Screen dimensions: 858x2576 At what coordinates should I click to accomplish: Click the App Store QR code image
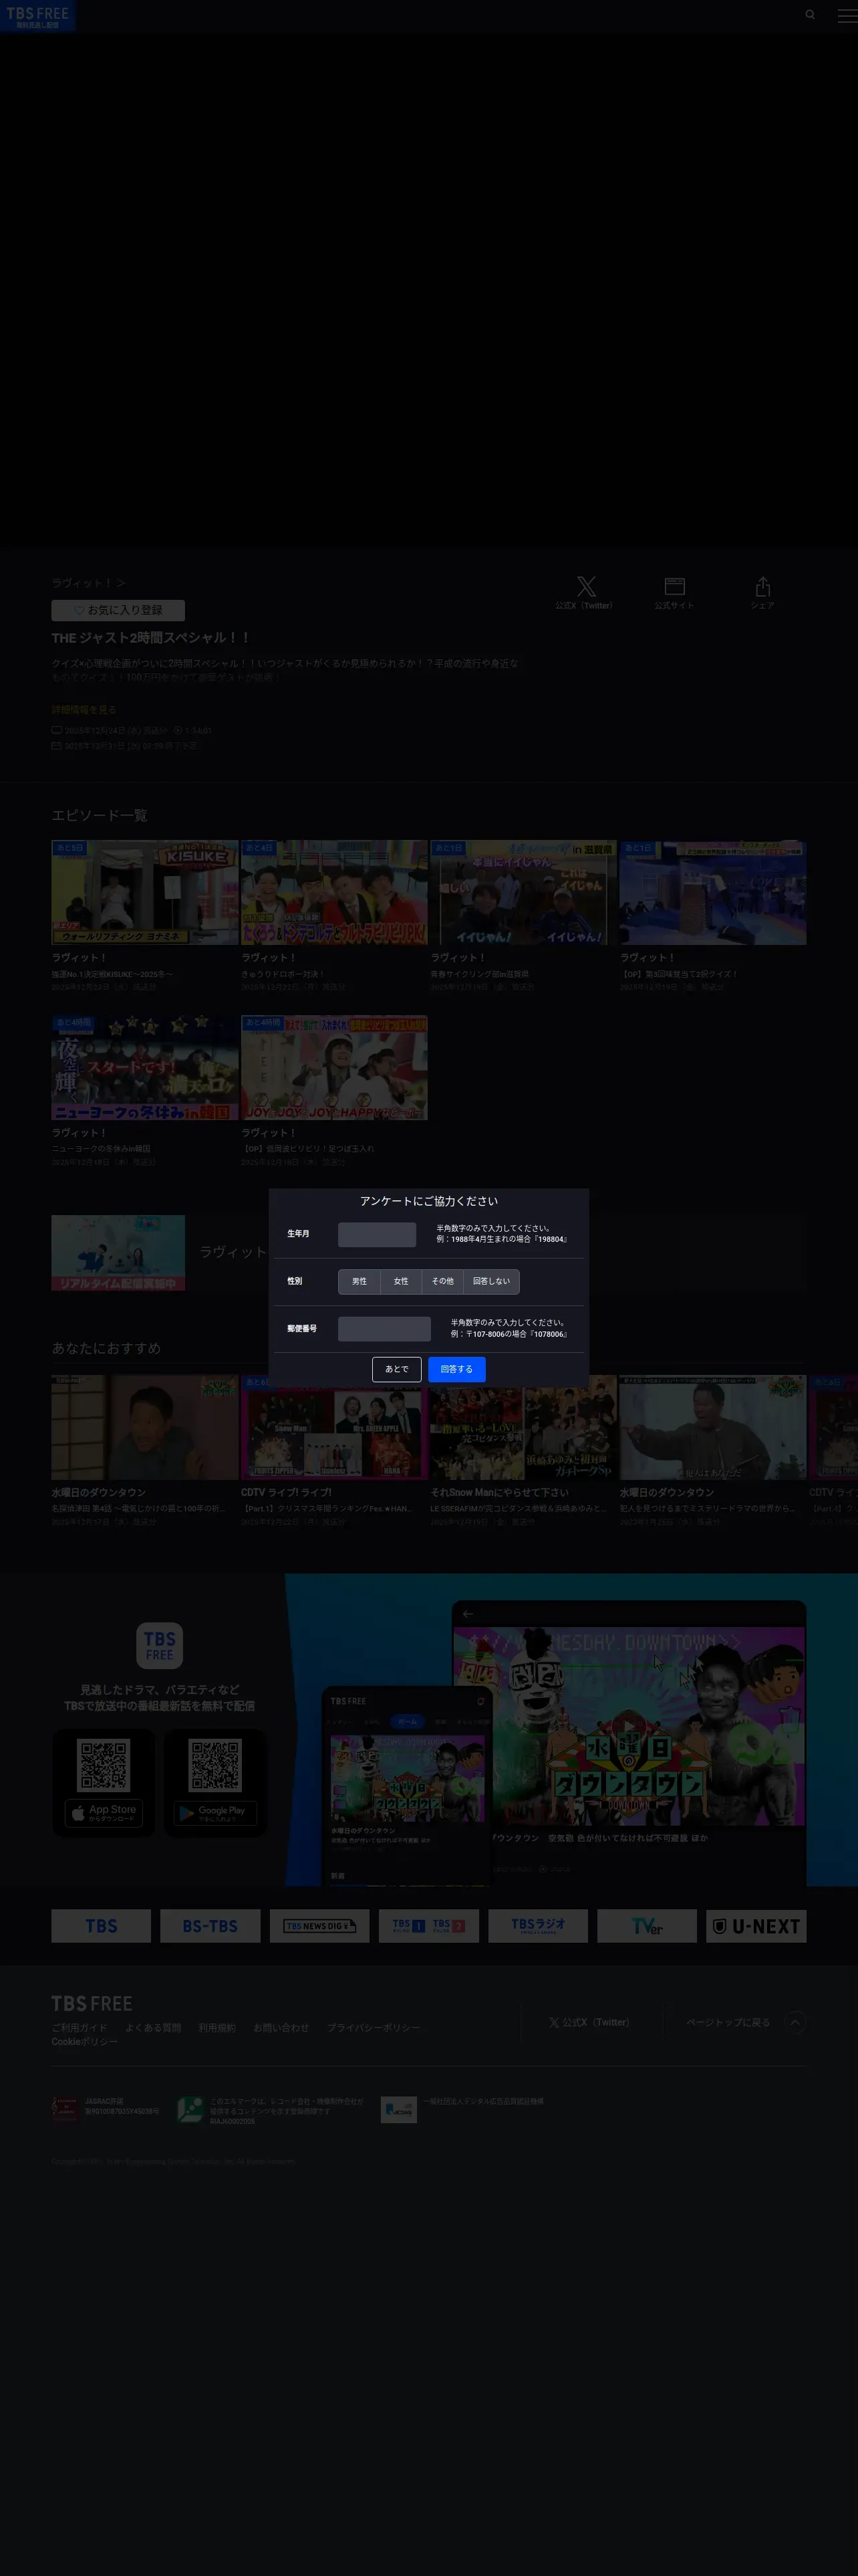click(x=104, y=1766)
